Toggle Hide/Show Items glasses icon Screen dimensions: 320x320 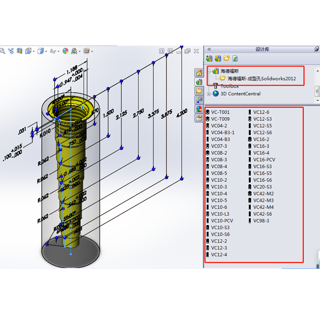tap(53, 51)
